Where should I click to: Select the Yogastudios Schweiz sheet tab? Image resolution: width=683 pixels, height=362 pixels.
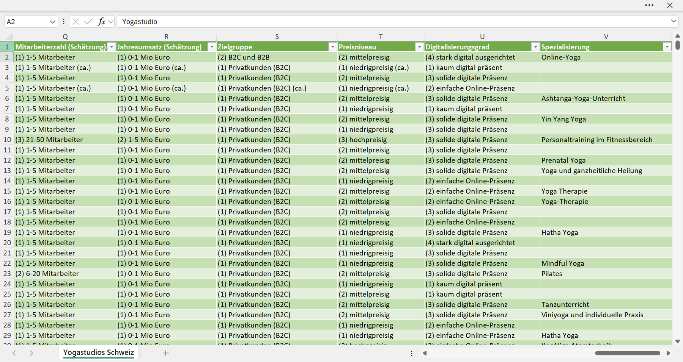point(99,353)
